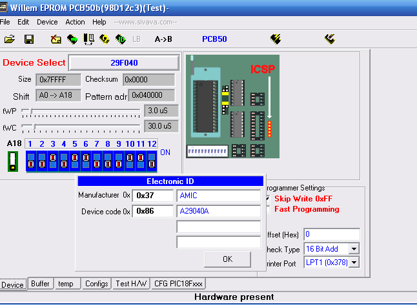Expand the Check Type dropdown
Image resolution: width=417 pixels, height=305 pixels.
(353, 248)
